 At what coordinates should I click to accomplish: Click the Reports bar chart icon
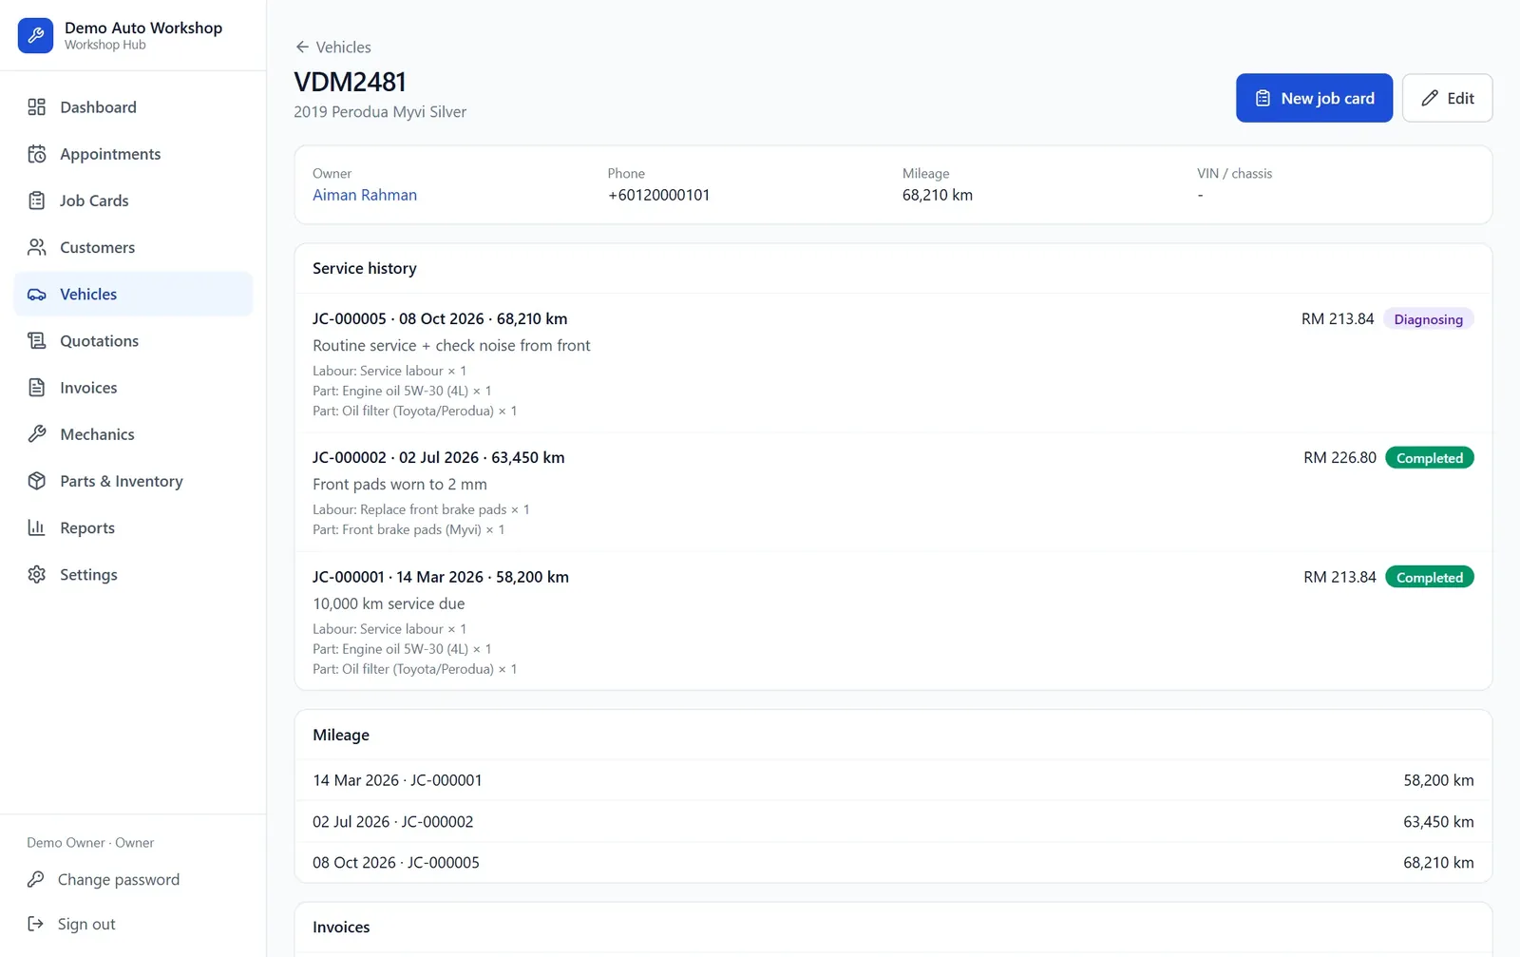click(x=36, y=527)
